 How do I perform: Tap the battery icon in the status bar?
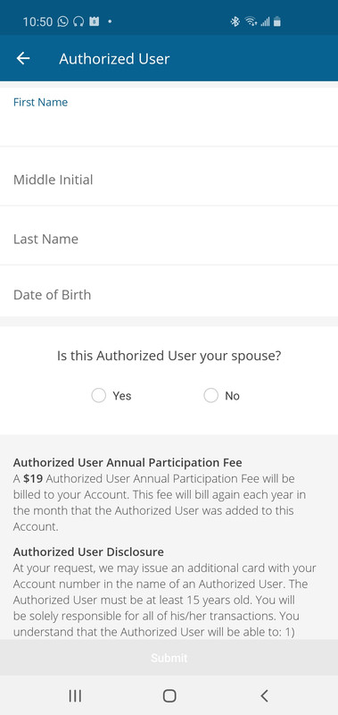click(277, 21)
